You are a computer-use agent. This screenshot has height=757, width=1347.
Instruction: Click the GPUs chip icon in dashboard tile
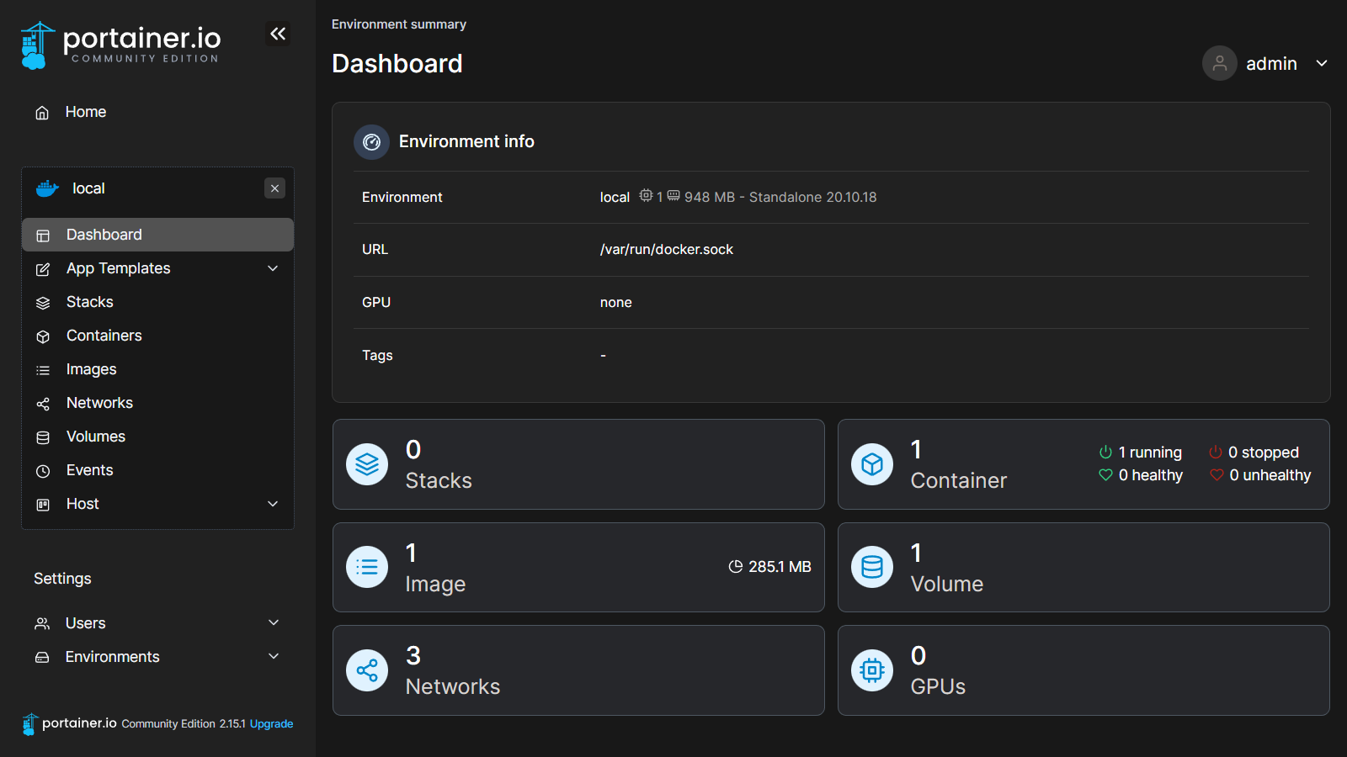click(x=872, y=670)
